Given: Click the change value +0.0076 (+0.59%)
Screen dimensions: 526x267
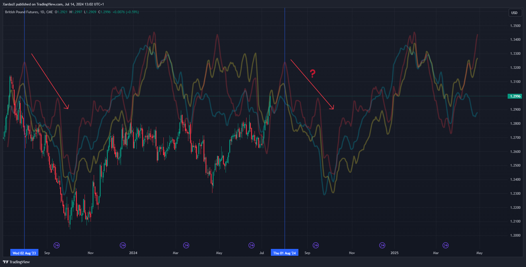Looking at the screenshot, I should [x=126, y=12].
